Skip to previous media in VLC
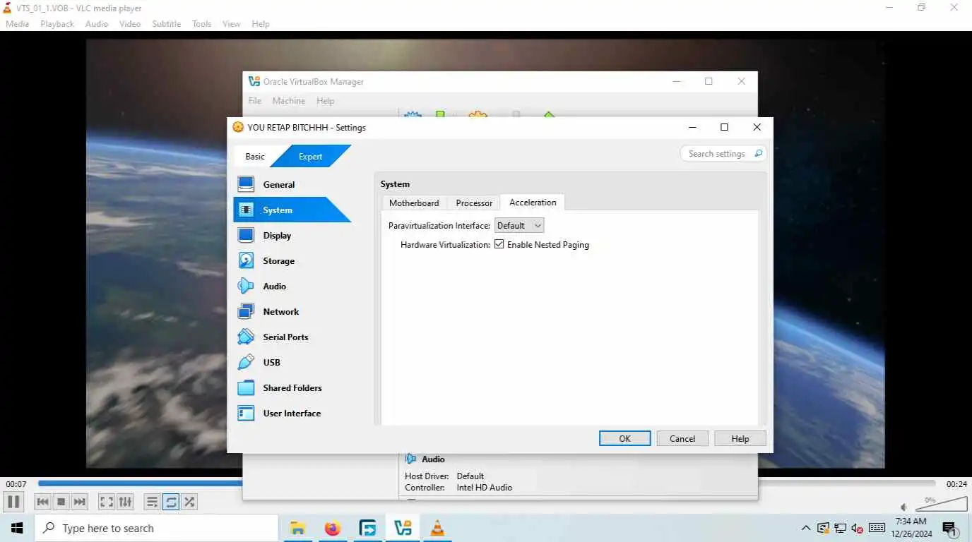 (x=42, y=502)
